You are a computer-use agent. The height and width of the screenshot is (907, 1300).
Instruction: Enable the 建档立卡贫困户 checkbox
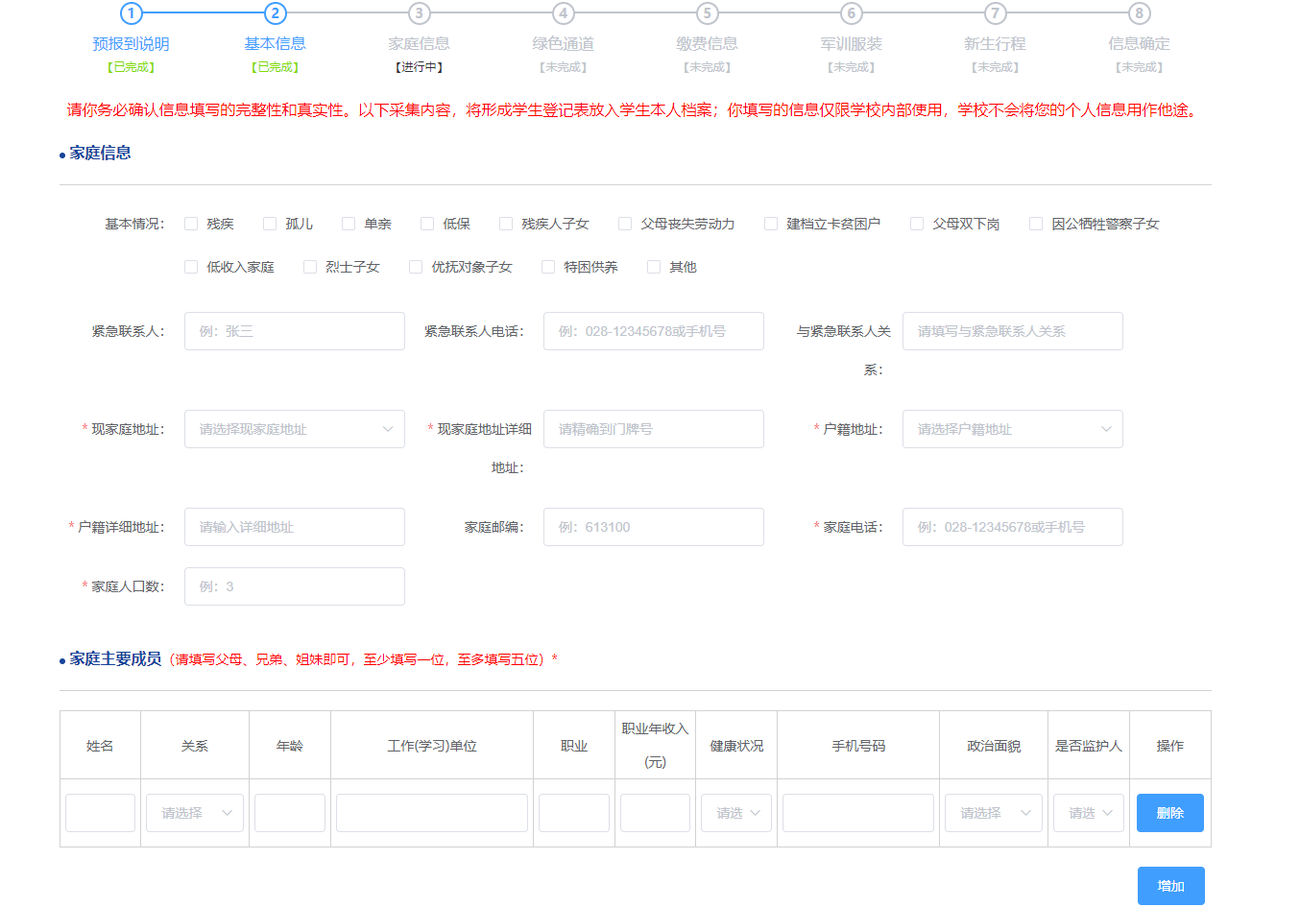[771, 224]
